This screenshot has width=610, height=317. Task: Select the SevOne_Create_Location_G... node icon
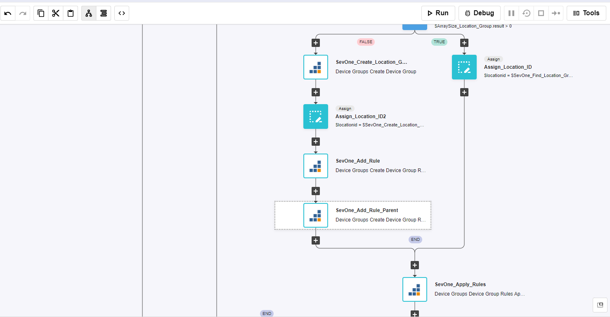(316, 67)
